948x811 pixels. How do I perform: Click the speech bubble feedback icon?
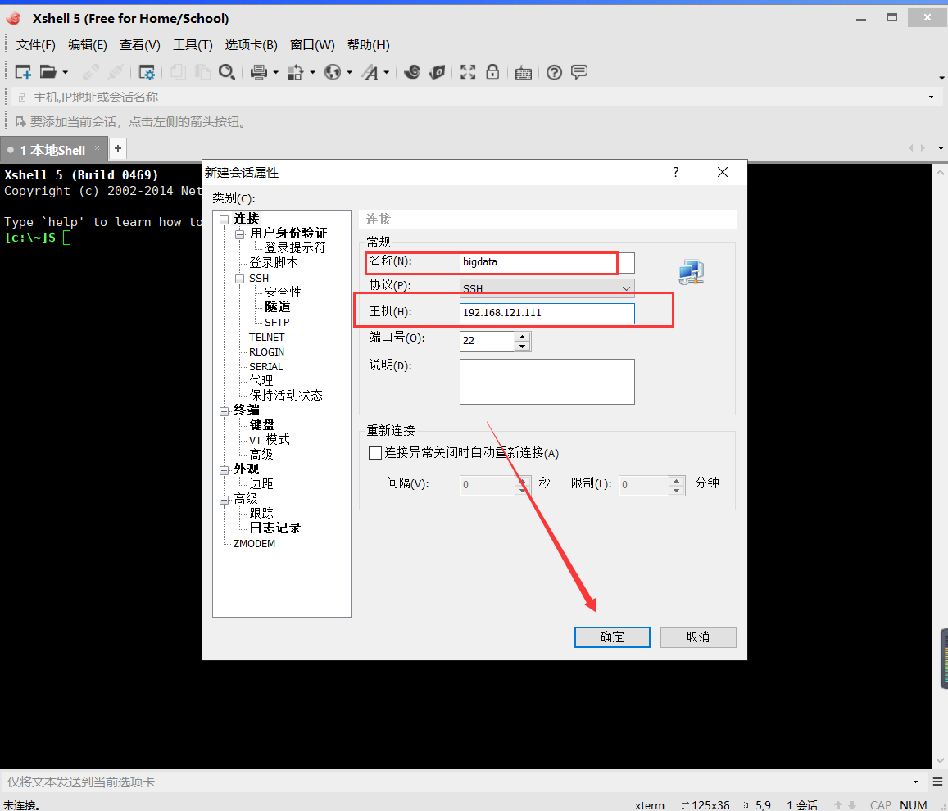pos(579,73)
